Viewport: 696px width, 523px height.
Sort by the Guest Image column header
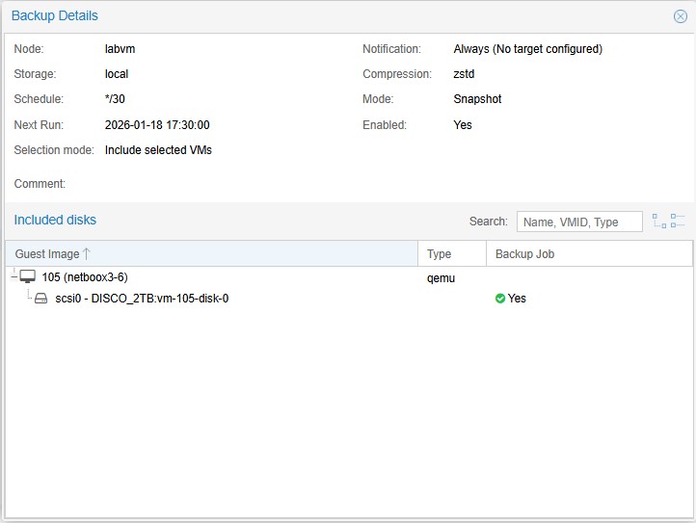[x=48, y=254]
